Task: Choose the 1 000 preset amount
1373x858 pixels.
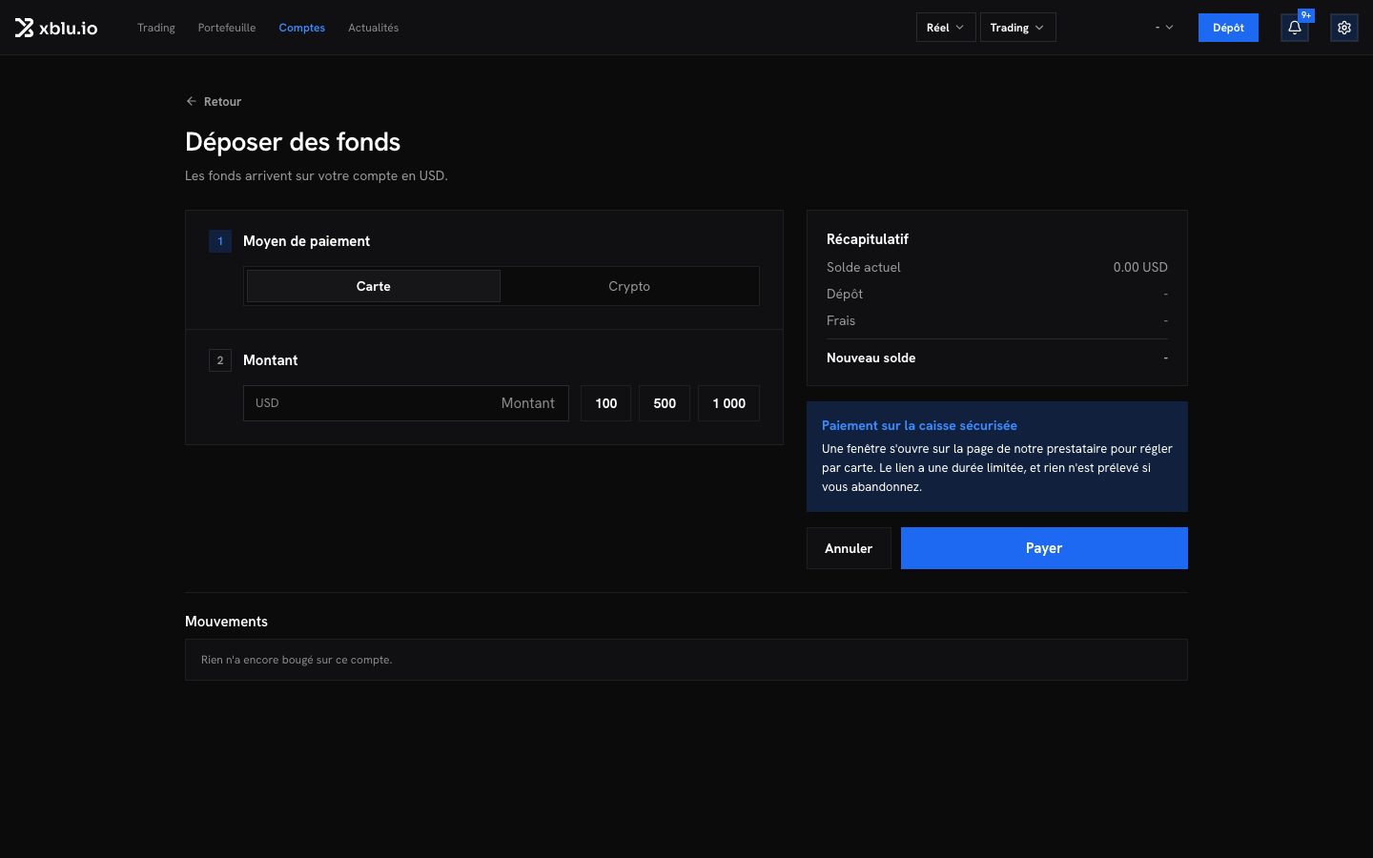Action: pyautogui.click(x=729, y=403)
